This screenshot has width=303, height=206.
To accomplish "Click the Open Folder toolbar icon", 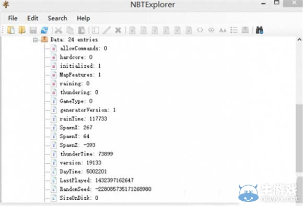I will click(x=22, y=30).
